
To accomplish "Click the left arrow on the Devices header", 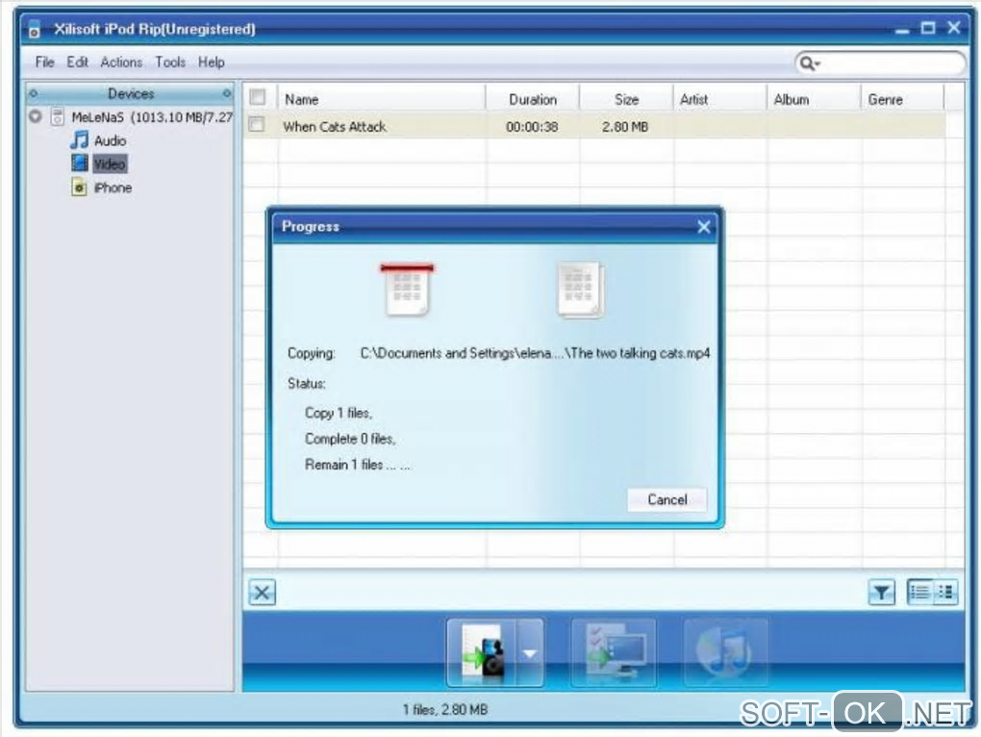I will [x=33, y=93].
